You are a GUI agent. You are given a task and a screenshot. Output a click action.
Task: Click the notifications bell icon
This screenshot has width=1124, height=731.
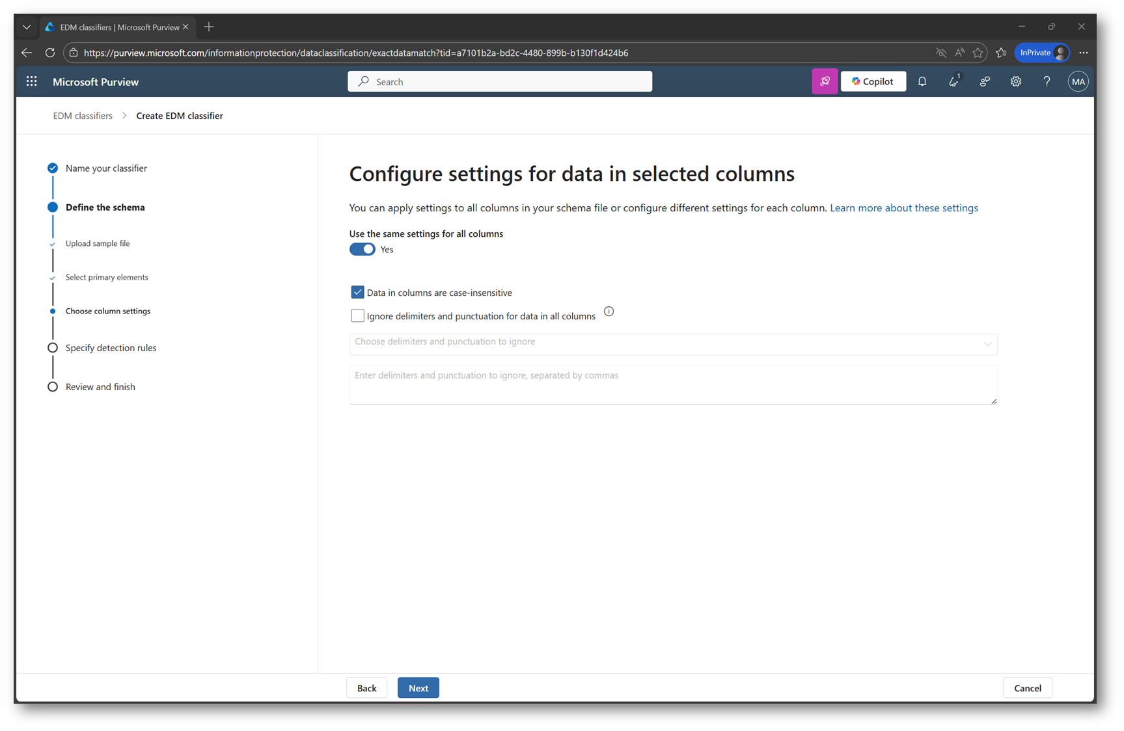point(922,81)
